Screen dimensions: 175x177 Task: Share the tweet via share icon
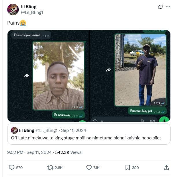point(166,167)
